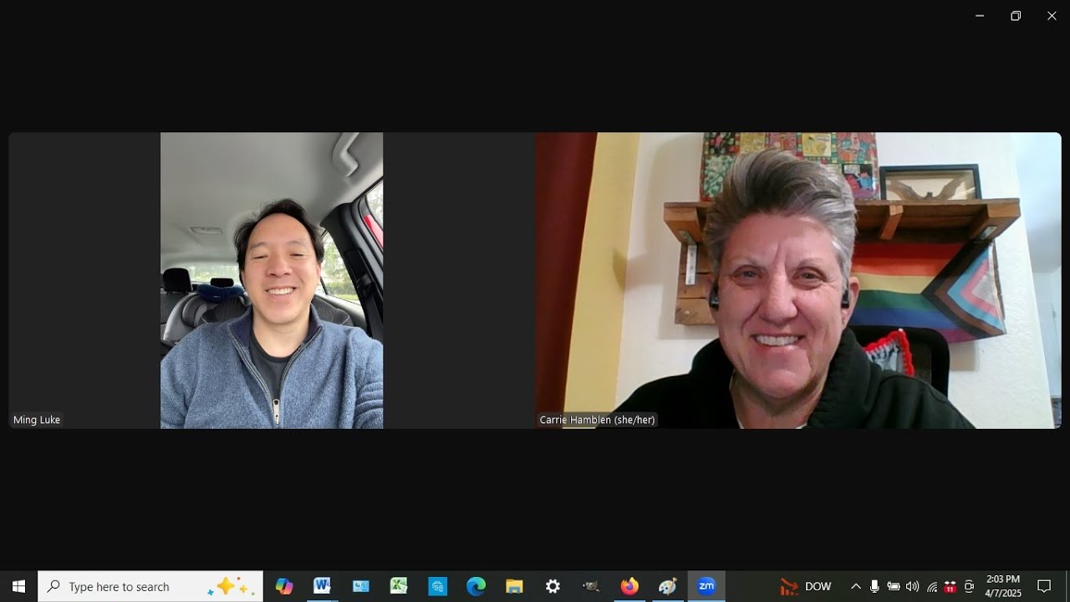The width and height of the screenshot is (1070, 602).
Task: Check battery status tray icon
Action: click(894, 586)
